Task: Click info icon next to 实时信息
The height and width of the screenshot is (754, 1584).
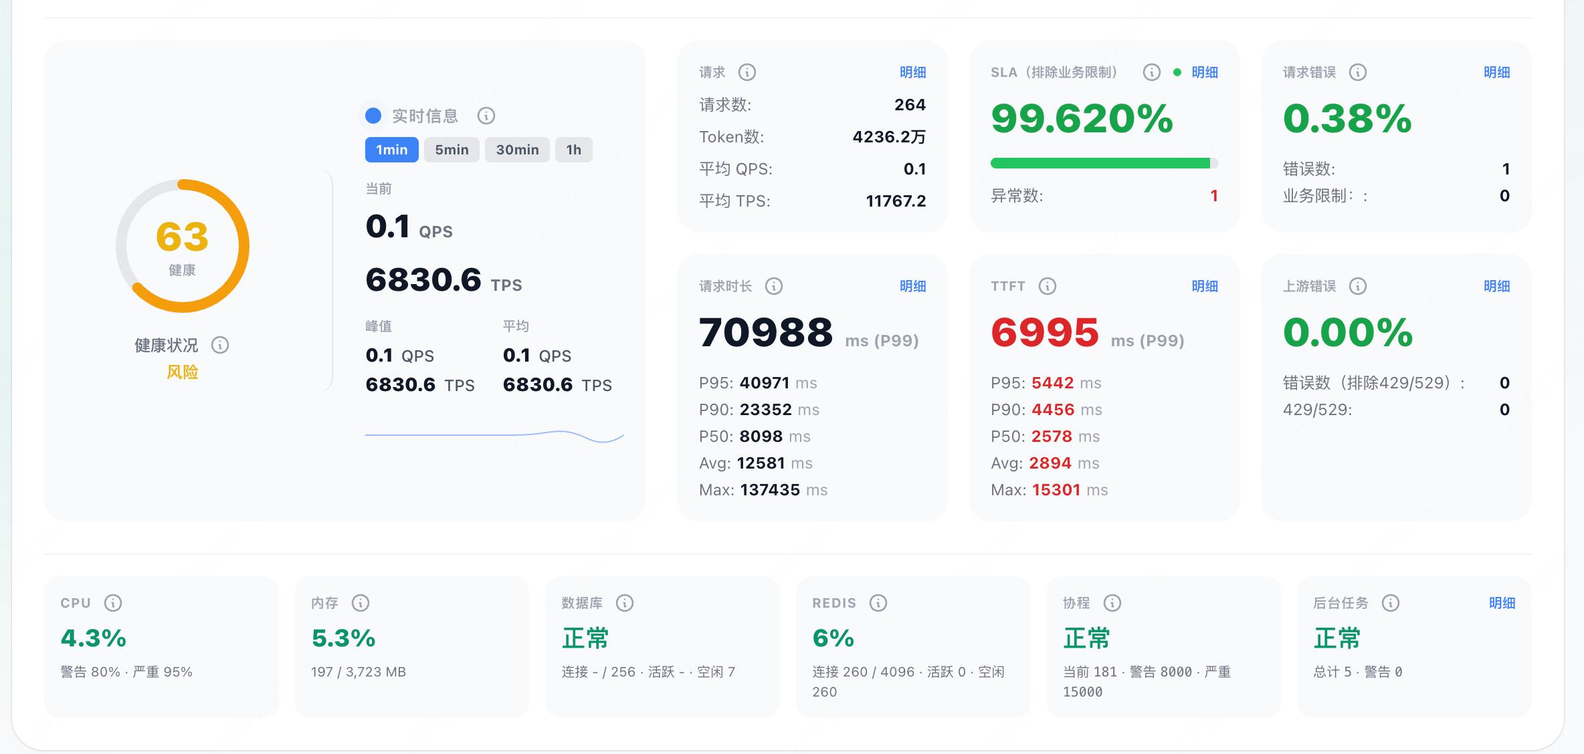Action: pyautogui.click(x=486, y=116)
